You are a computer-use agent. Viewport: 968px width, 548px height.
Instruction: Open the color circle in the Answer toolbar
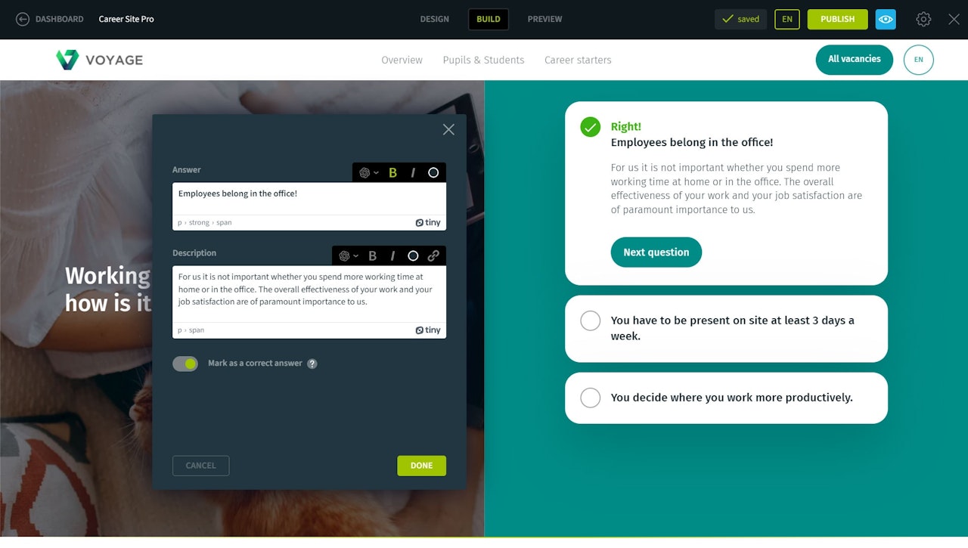click(x=433, y=172)
